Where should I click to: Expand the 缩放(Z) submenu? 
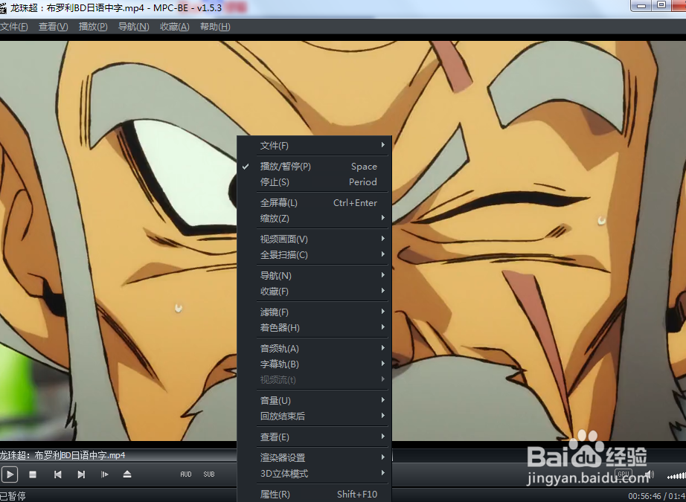314,218
